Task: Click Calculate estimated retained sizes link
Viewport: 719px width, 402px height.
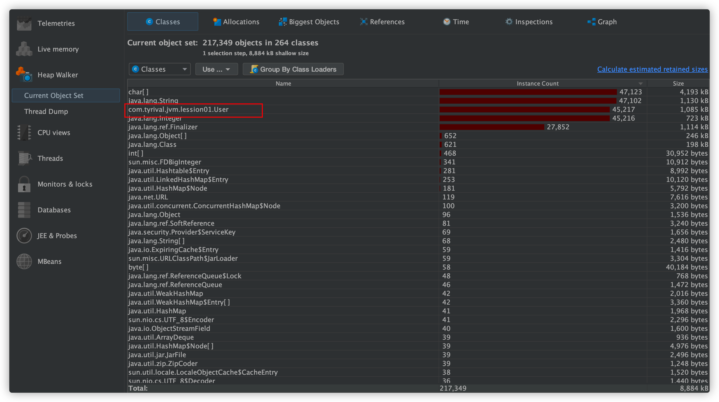Action: point(652,69)
